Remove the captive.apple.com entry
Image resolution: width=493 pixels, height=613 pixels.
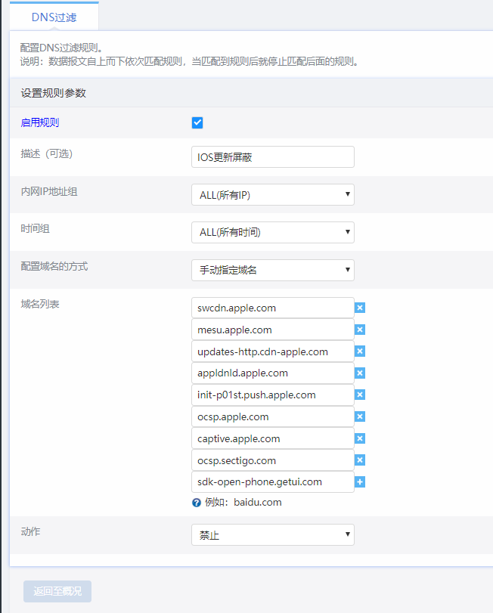pyautogui.click(x=360, y=438)
